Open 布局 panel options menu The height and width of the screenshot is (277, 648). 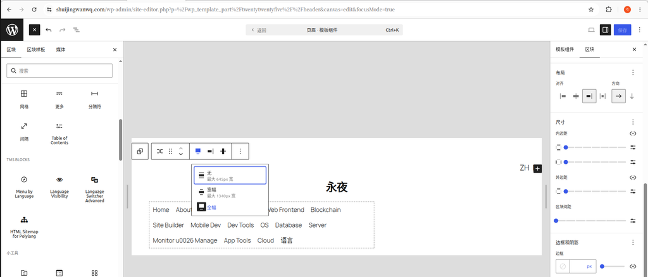(632, 72)
